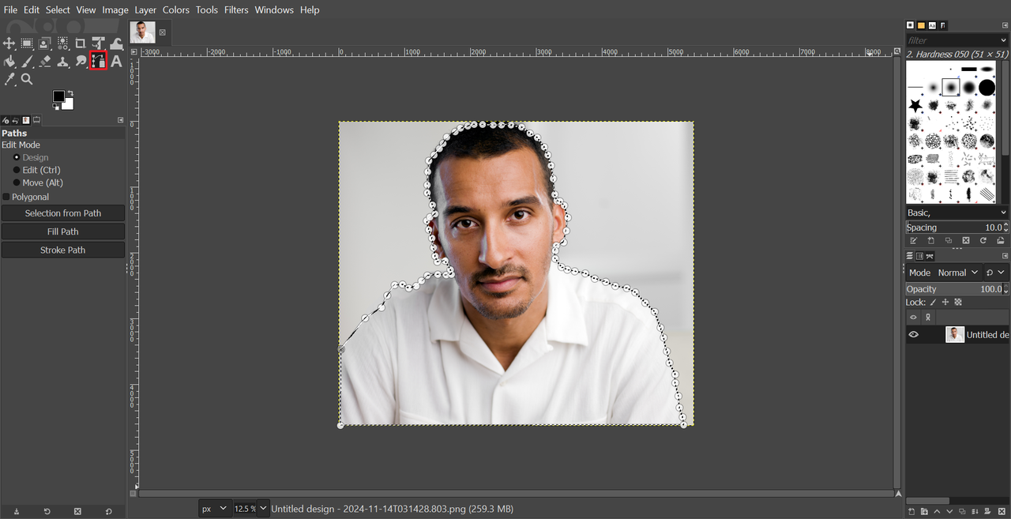Viewport: 1011px width, 519px height.
Task: Open the Layer menu
Action: pos(145,9)
